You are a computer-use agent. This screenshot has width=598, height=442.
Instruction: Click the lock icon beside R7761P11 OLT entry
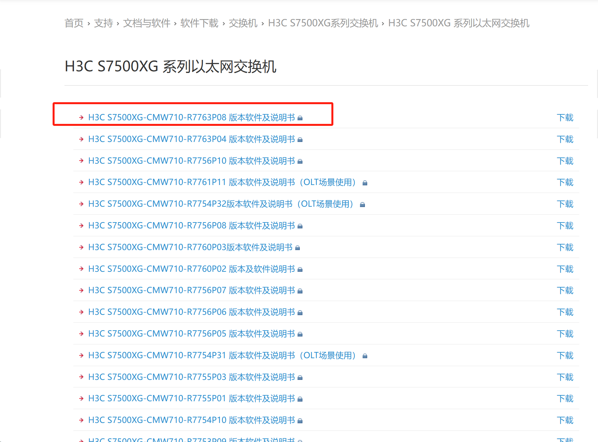(x=365, y=183)
